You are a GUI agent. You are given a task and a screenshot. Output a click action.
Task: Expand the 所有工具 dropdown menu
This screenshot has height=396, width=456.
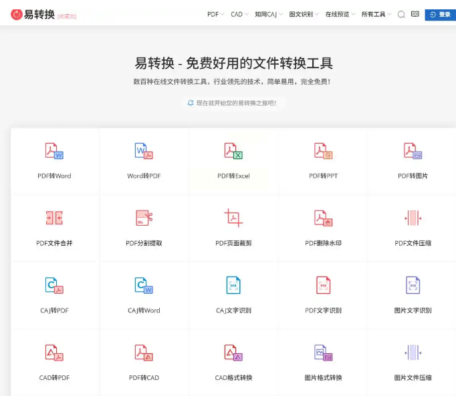coord(376,14)
